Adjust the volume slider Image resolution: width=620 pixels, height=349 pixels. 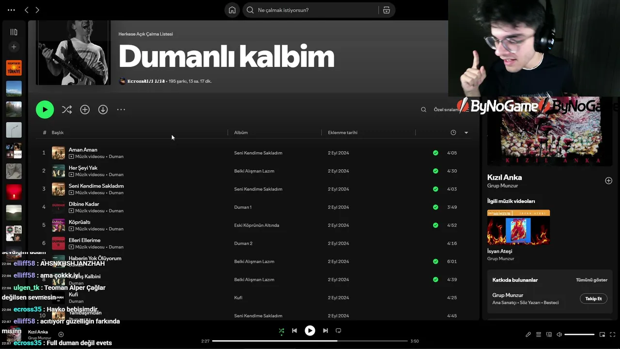click(x=579, y=334)
